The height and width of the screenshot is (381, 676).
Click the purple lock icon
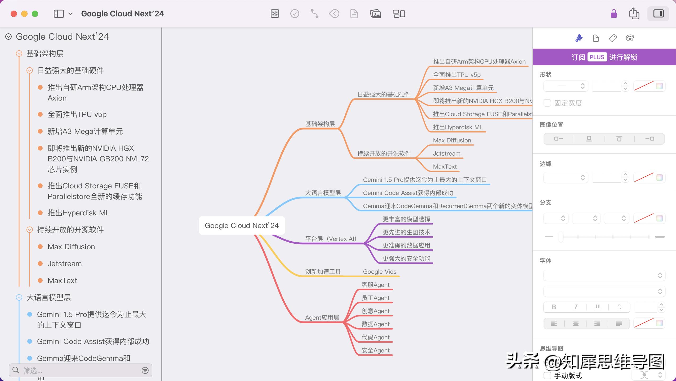click(614, 13)
